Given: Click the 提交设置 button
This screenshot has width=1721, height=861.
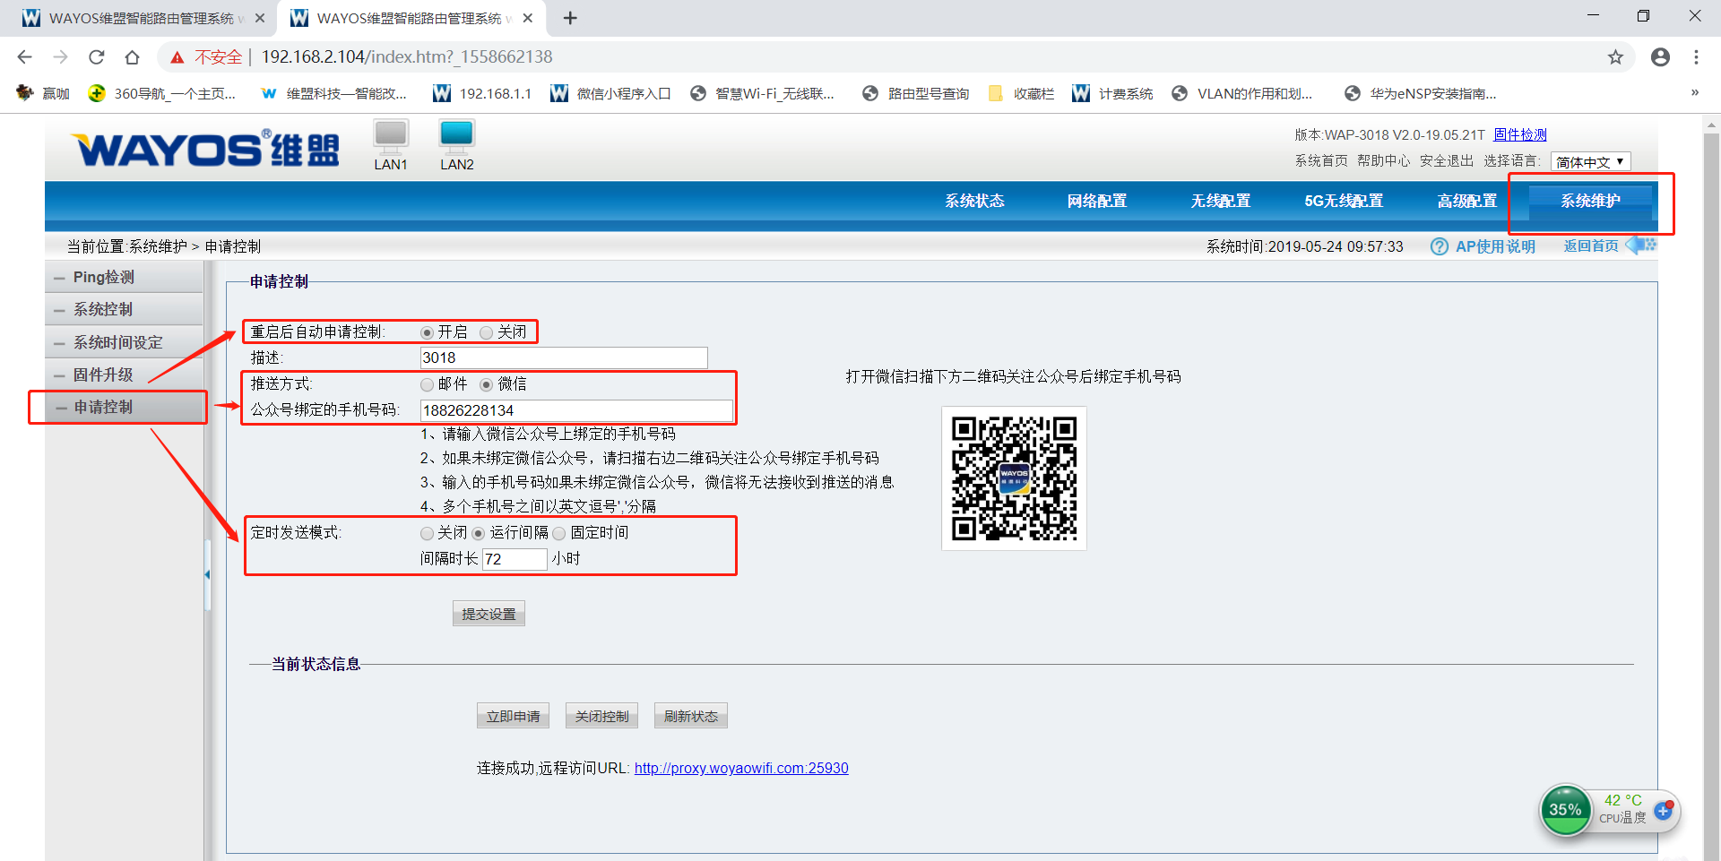Looking at the screenshot, I should click(489, 614).
